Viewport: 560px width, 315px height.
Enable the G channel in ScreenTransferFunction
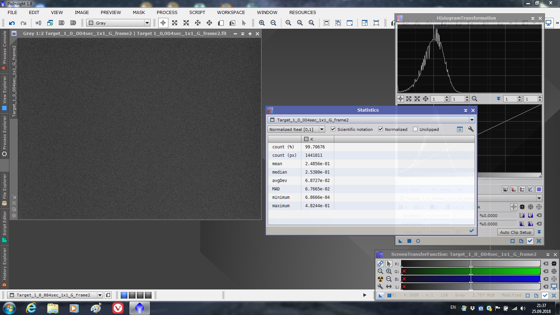(404, 271)
